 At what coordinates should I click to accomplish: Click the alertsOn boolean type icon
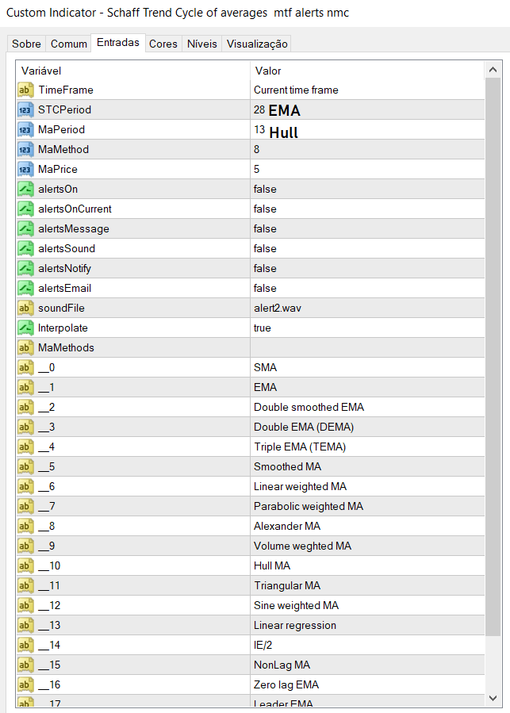25,190
